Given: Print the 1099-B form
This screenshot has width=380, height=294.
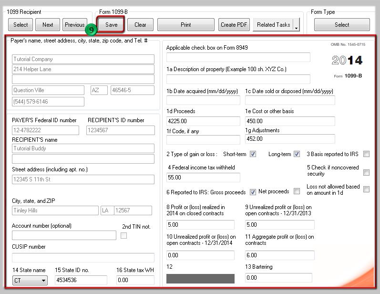Looking at the screenshot, I should [186, 25].
